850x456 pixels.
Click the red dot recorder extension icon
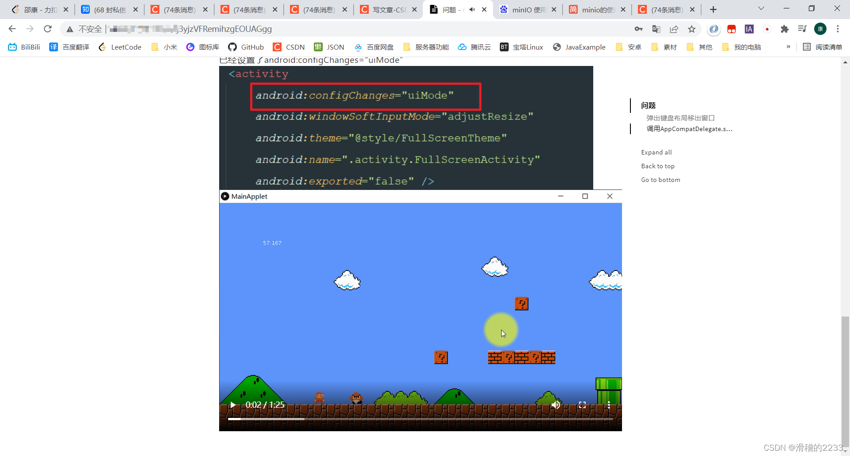pyautogui.click(x=767, y=29)
